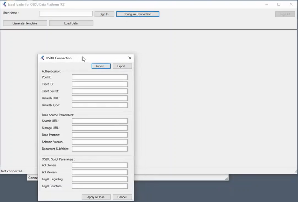Image resolution: width=298 pixels, height=202 pixels.
Task: Click the Client ID field
Action: pos(100,84)
